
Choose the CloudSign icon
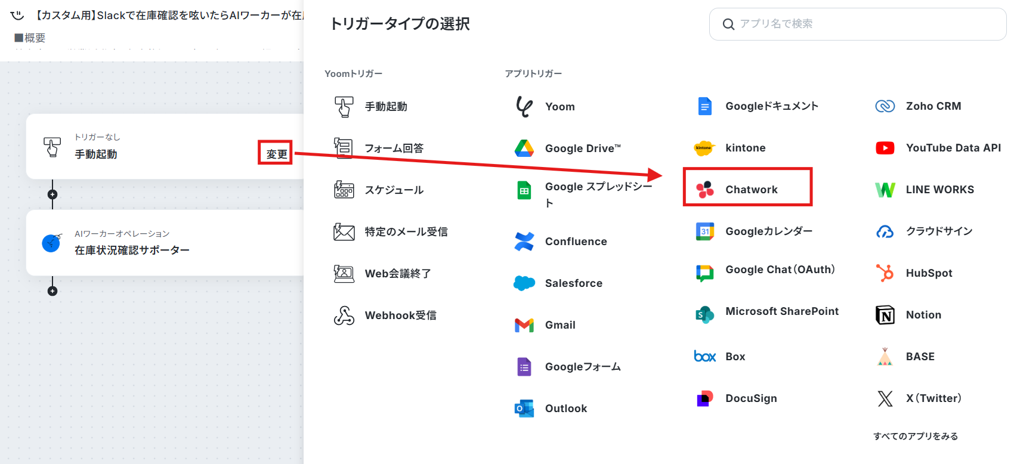coord(885,231)
